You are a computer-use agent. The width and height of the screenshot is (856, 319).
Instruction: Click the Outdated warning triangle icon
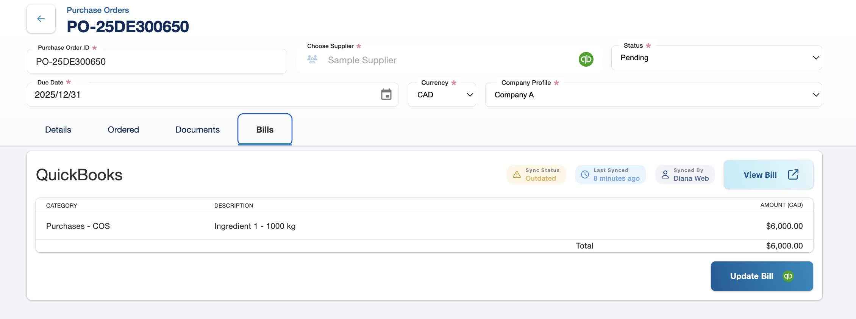pos(517,175)
